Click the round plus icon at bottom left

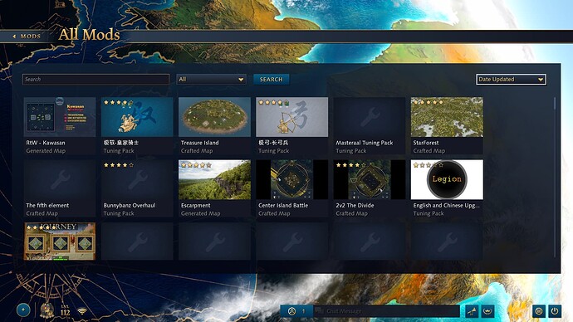point(23,310)
